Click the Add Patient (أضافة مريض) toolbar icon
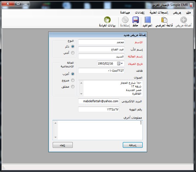This screenshot has width=196, height=172. coord(183,20)
